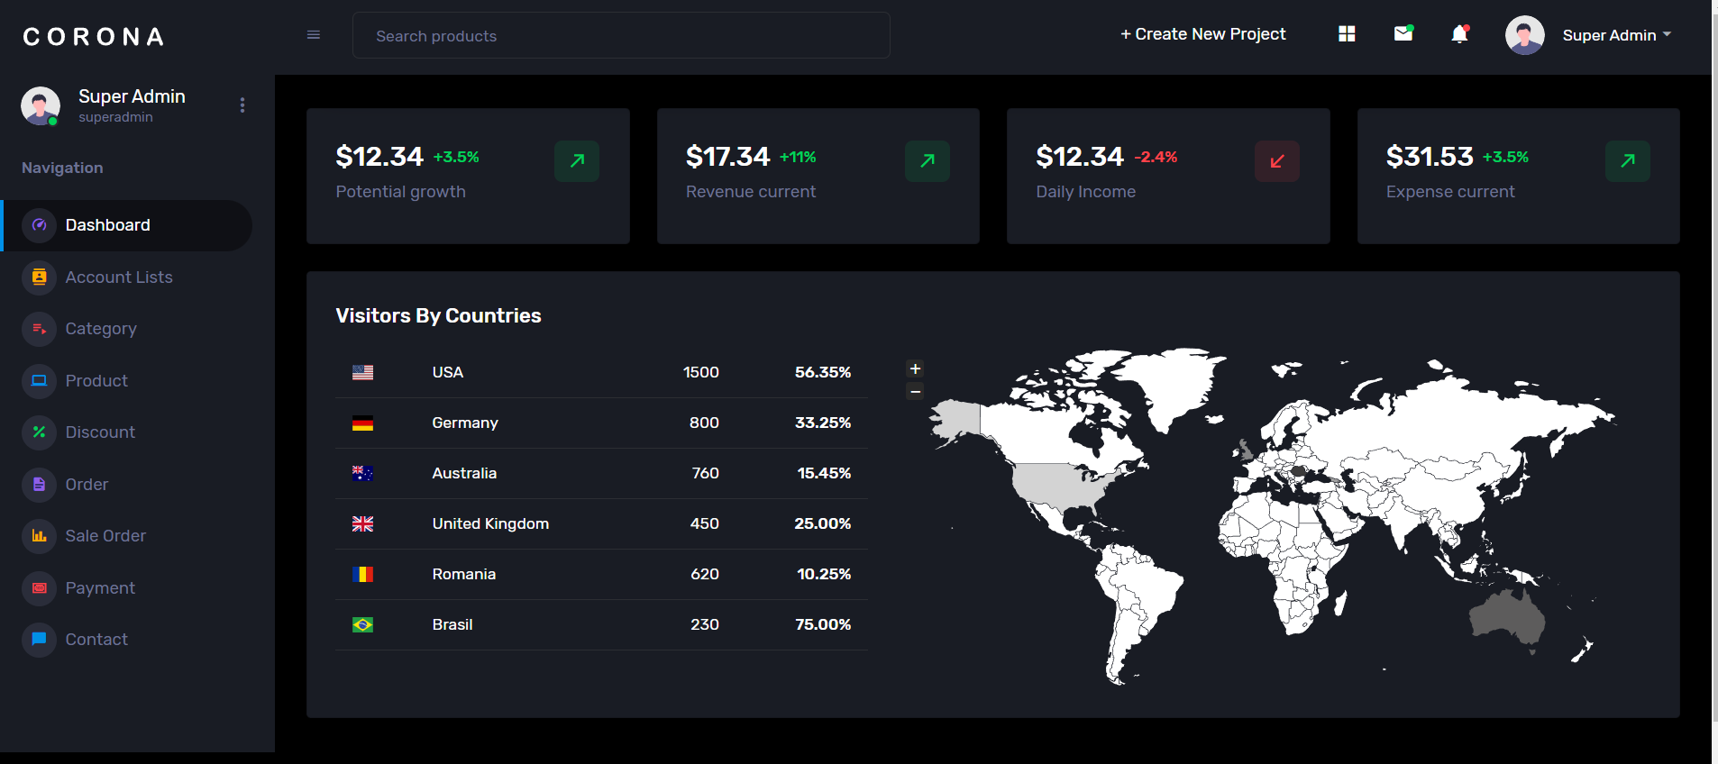1718x764 pixels.
Task: Open the Sale Order menu item
Action: tap(105, 536)
